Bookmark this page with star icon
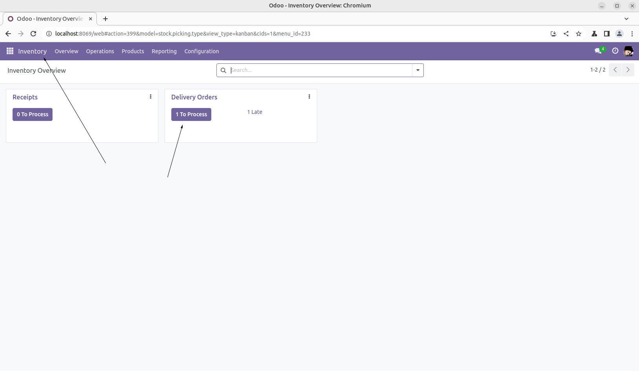639x371 pixels. (579, 34)
